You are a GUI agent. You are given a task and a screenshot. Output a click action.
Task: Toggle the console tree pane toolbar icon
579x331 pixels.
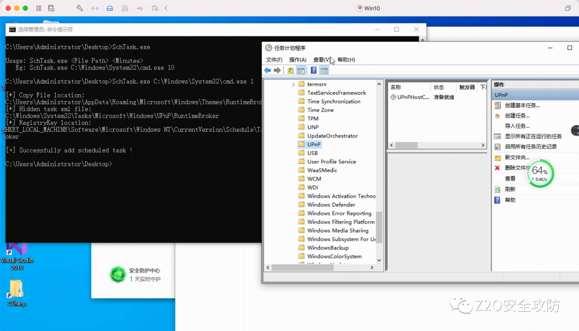click(301, 71)
